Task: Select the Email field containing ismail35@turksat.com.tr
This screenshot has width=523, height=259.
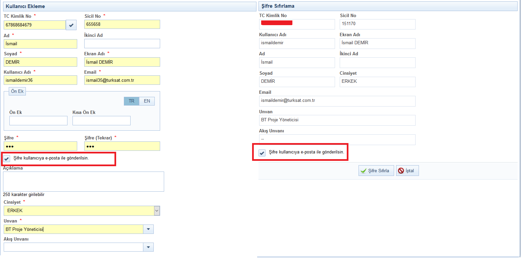Action: tap(122, 80)
